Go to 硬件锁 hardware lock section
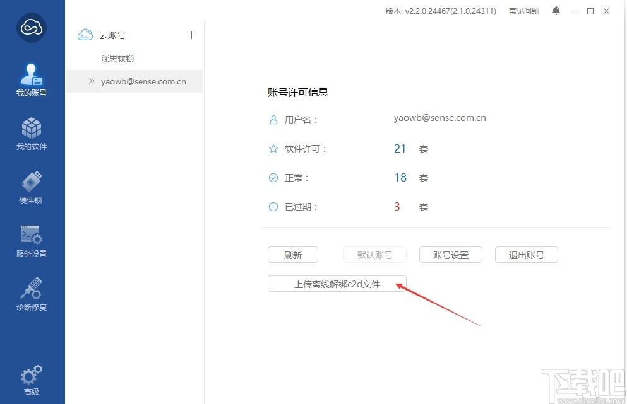The height and width of the screenshot is (404, 627). 32,187
